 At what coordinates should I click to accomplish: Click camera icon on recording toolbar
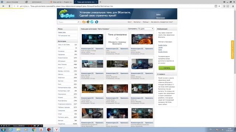coord(35,126)
